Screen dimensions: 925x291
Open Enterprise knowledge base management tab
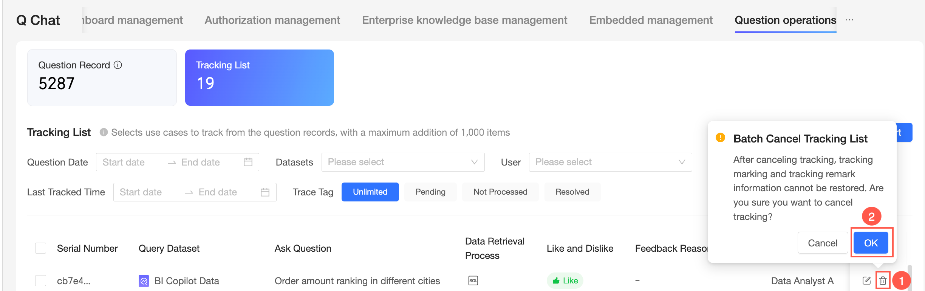tap(464, 20)
